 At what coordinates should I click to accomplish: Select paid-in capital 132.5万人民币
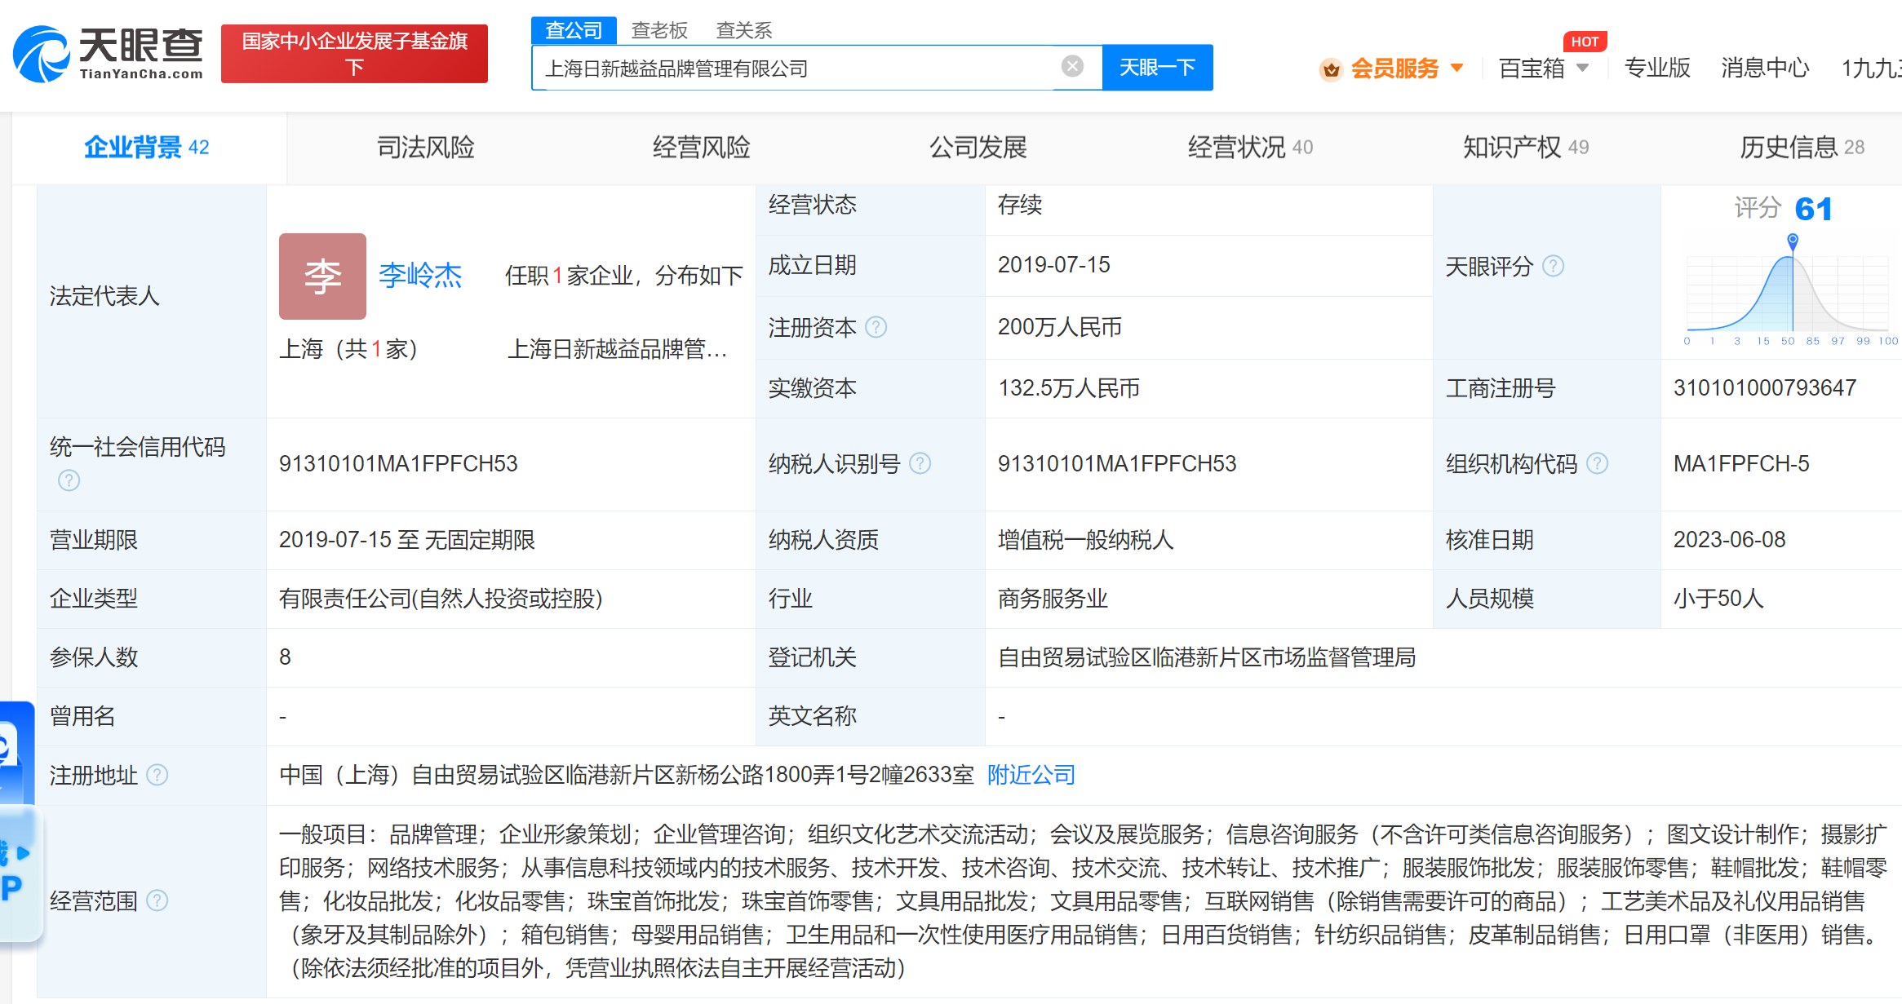[x=1068, y=387]
